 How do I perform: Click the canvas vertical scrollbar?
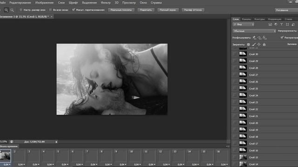pos(229,79)
